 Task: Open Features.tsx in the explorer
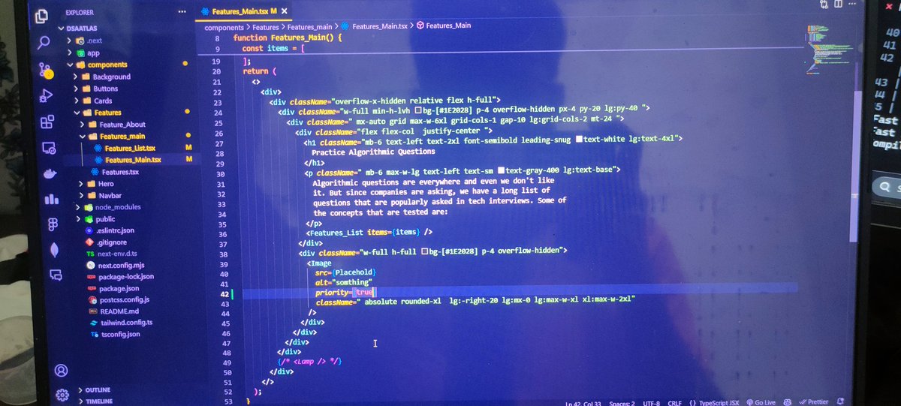click(x=120, y=172)
